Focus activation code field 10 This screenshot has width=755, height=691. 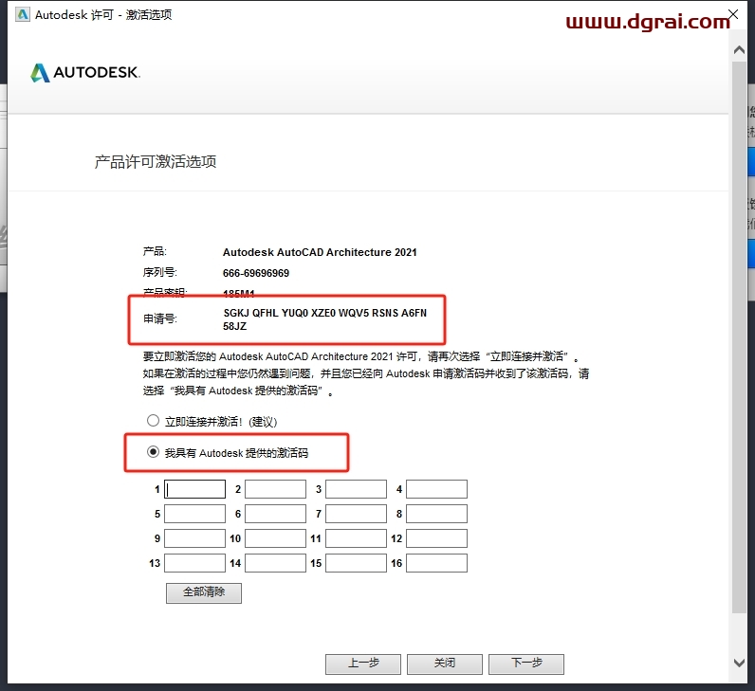[275, 538]
